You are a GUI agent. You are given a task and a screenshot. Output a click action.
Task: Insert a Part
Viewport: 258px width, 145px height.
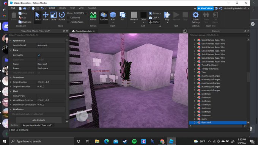113,16
